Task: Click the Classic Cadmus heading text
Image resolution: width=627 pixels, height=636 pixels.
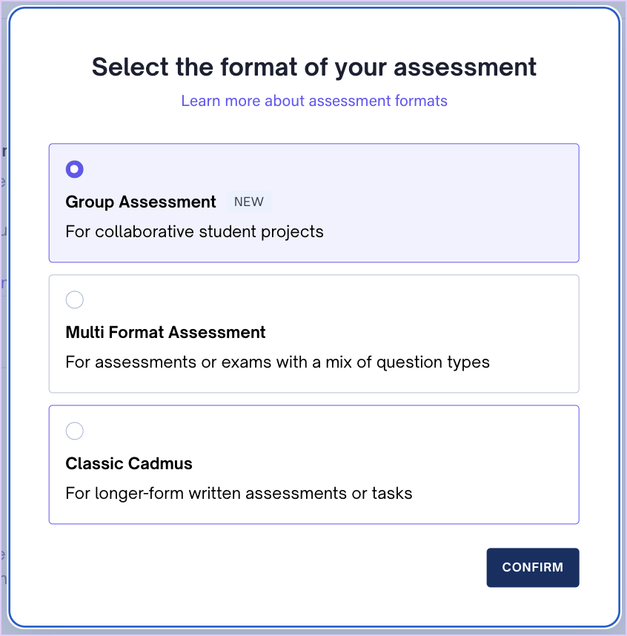Action: click(x=128, y=463)
